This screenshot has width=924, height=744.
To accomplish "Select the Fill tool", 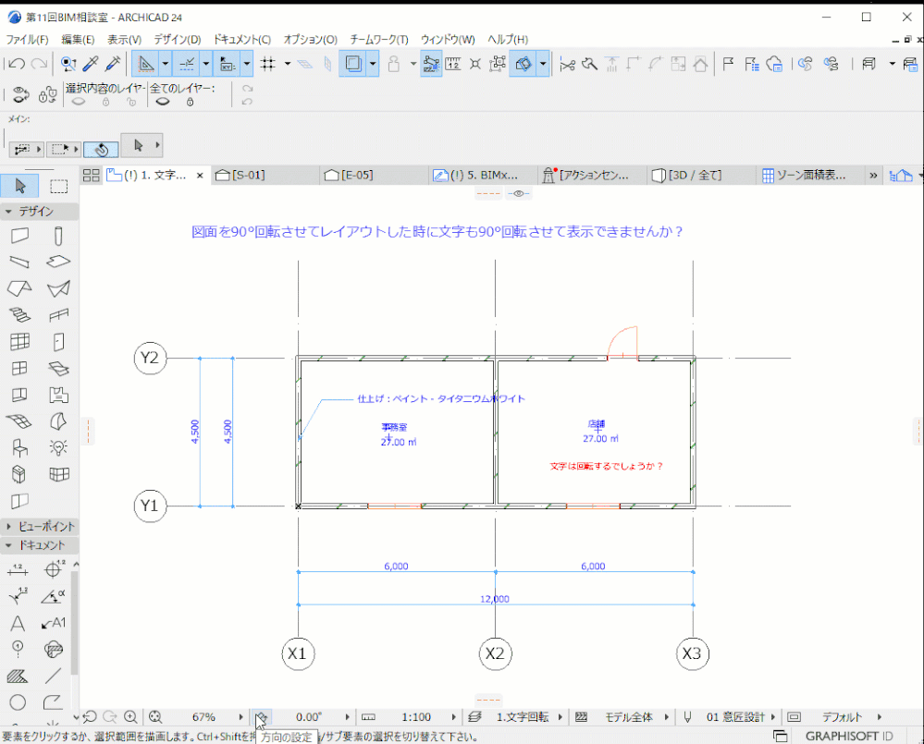I will click(18, 677).
